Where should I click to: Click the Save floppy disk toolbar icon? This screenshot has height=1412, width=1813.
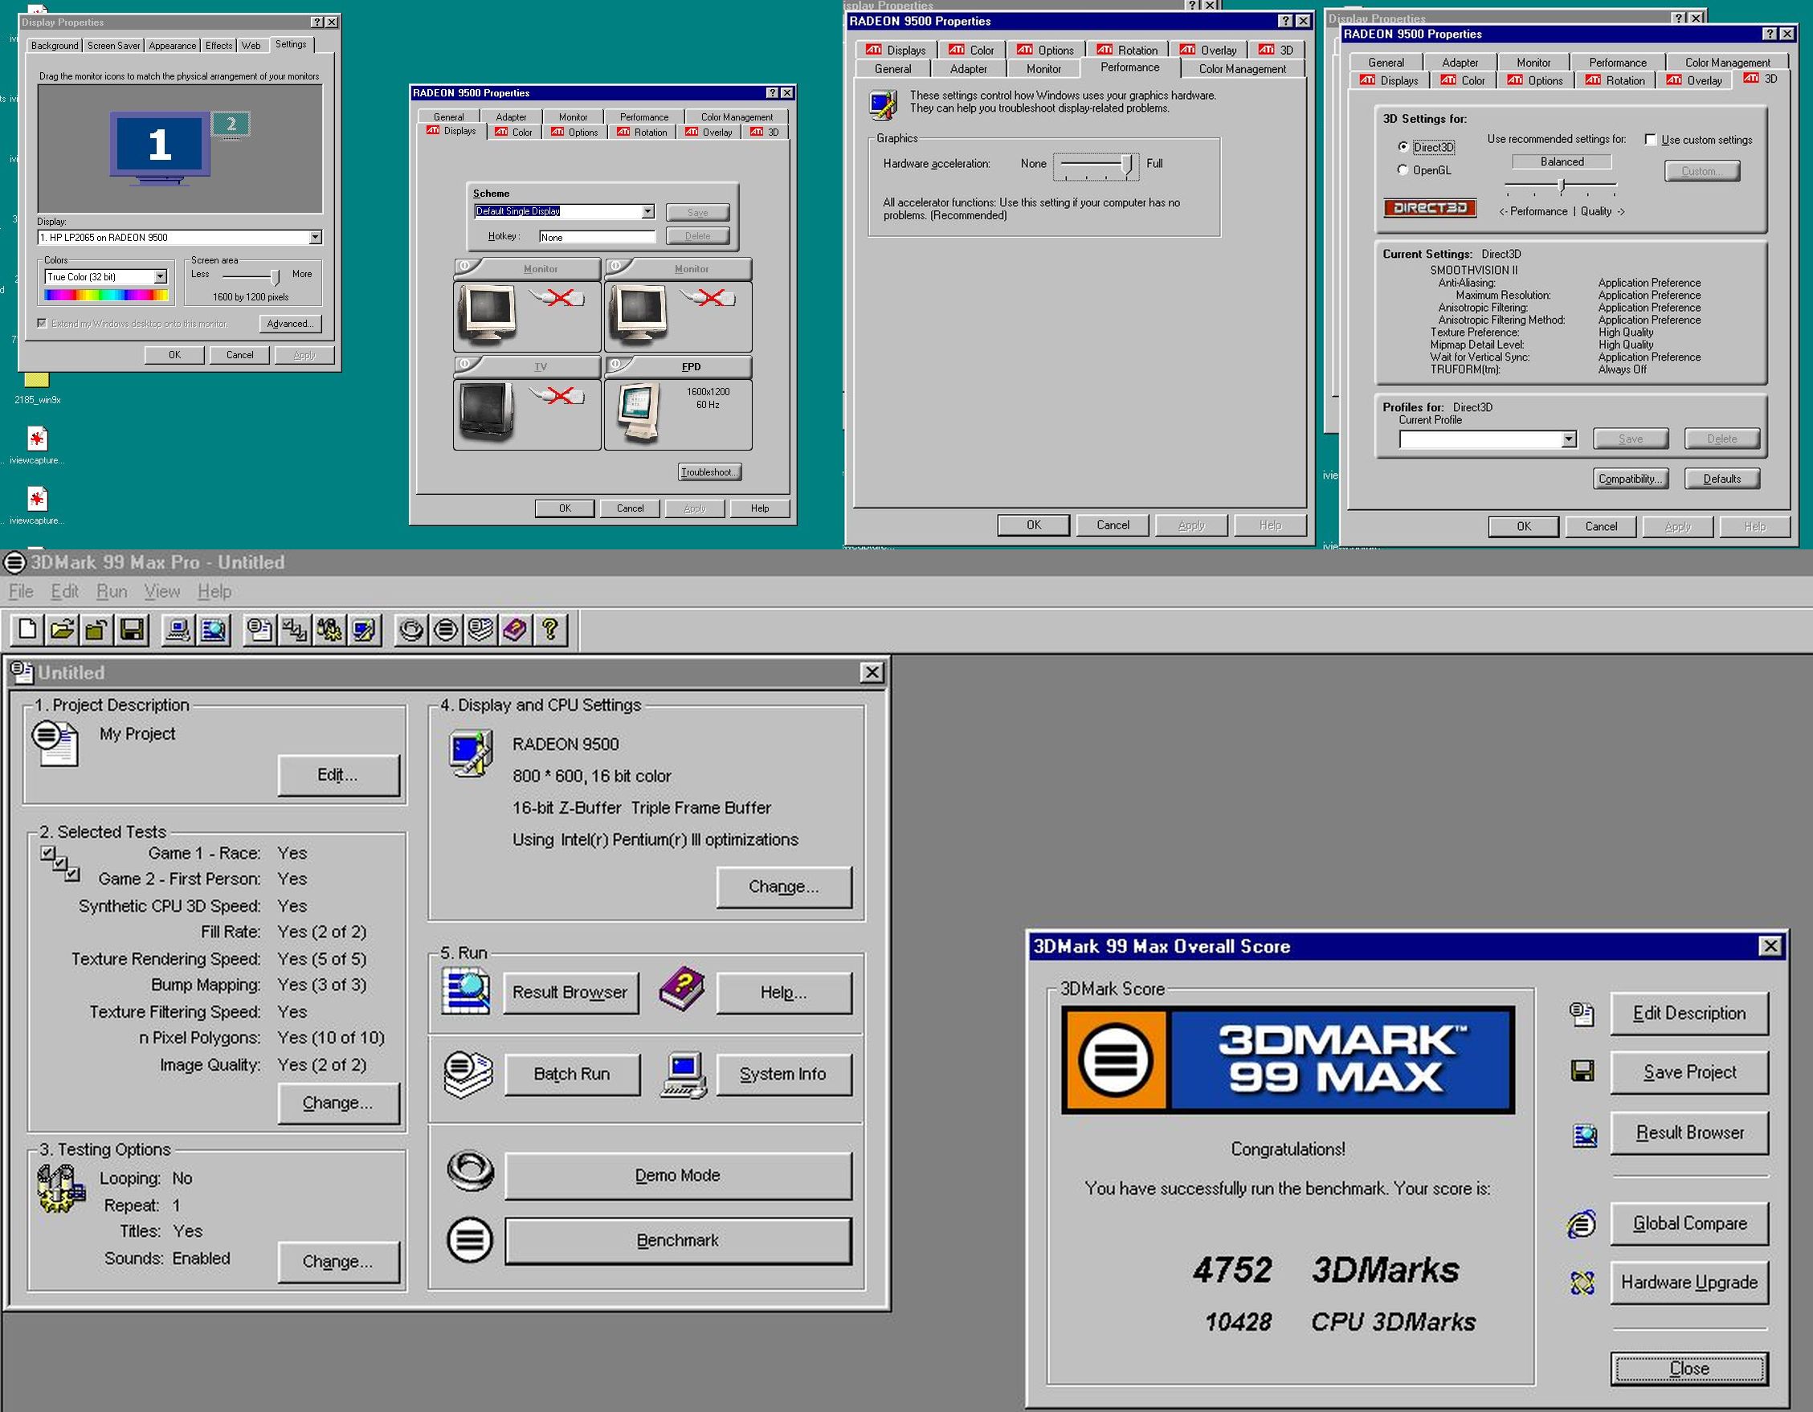pyautogui.click(x=132, y=630)
